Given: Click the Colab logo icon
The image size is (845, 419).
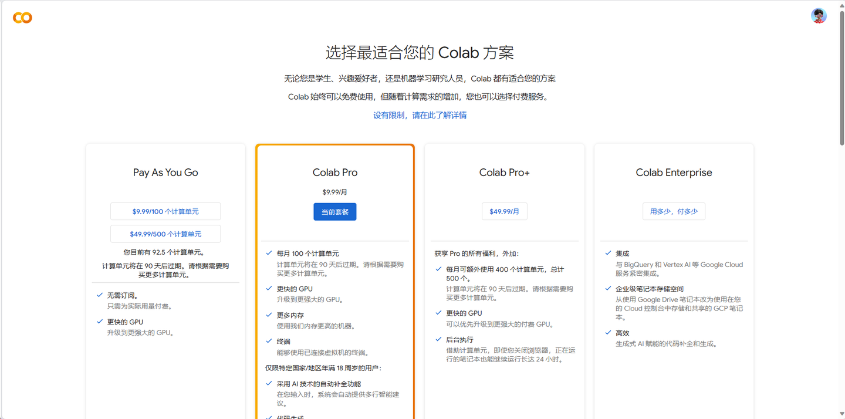Looking at the screenshot, I should coord(22,17).
